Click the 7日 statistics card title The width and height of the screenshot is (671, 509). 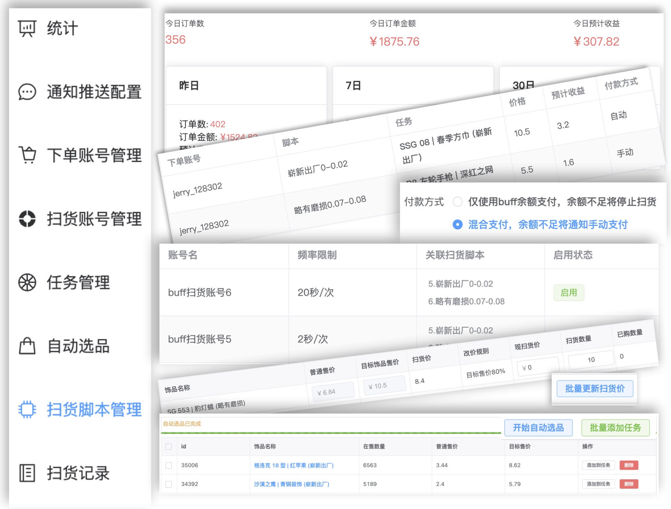(353, 86)
